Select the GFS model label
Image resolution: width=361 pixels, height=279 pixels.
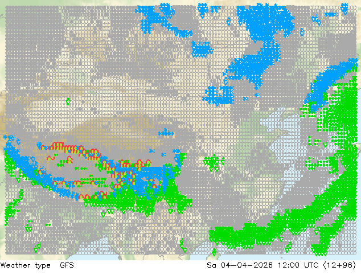[x=67, y=265]
